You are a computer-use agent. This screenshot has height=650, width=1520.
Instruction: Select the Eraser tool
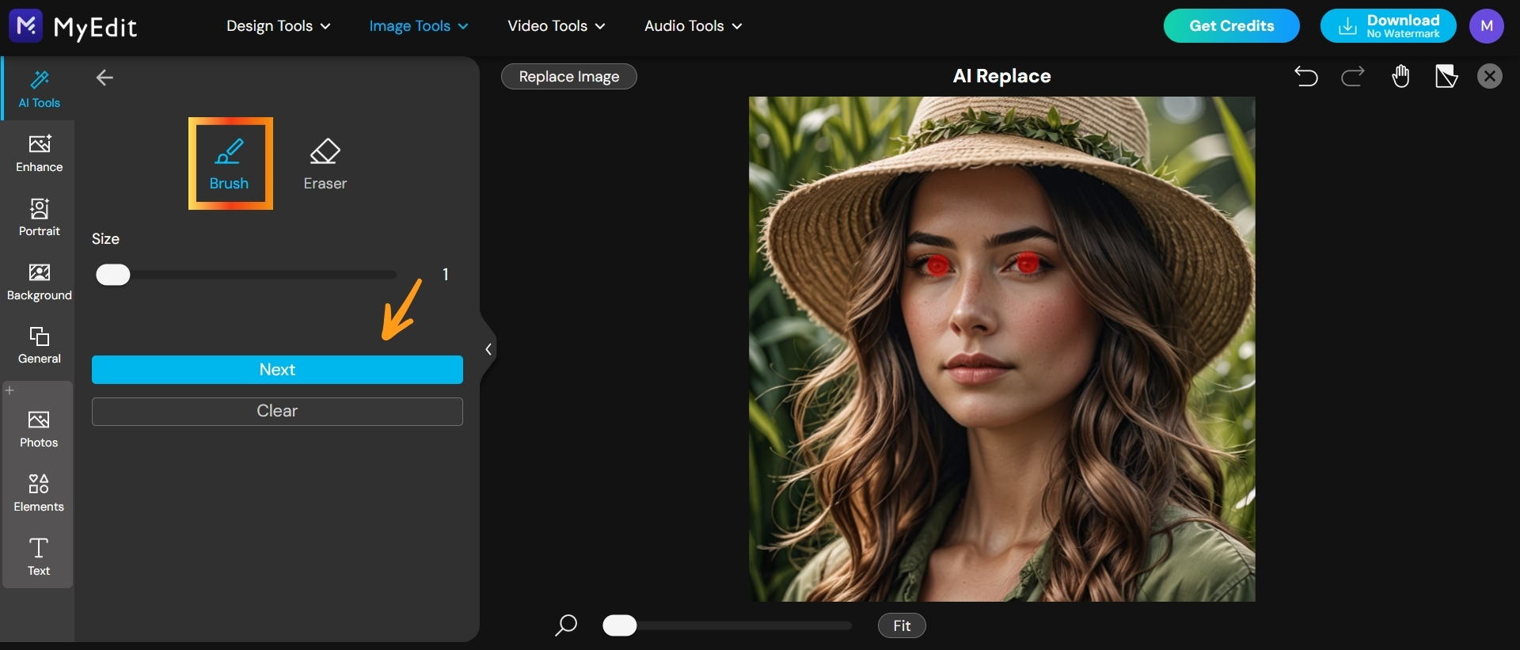(x=325, y=164)
